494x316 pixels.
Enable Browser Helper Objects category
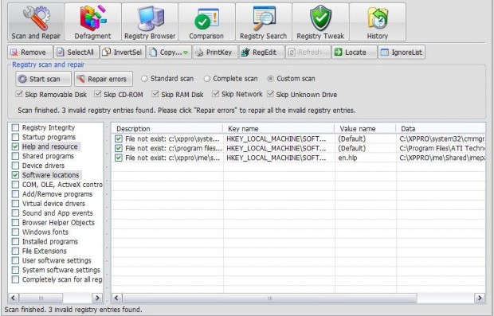[15, 223]
